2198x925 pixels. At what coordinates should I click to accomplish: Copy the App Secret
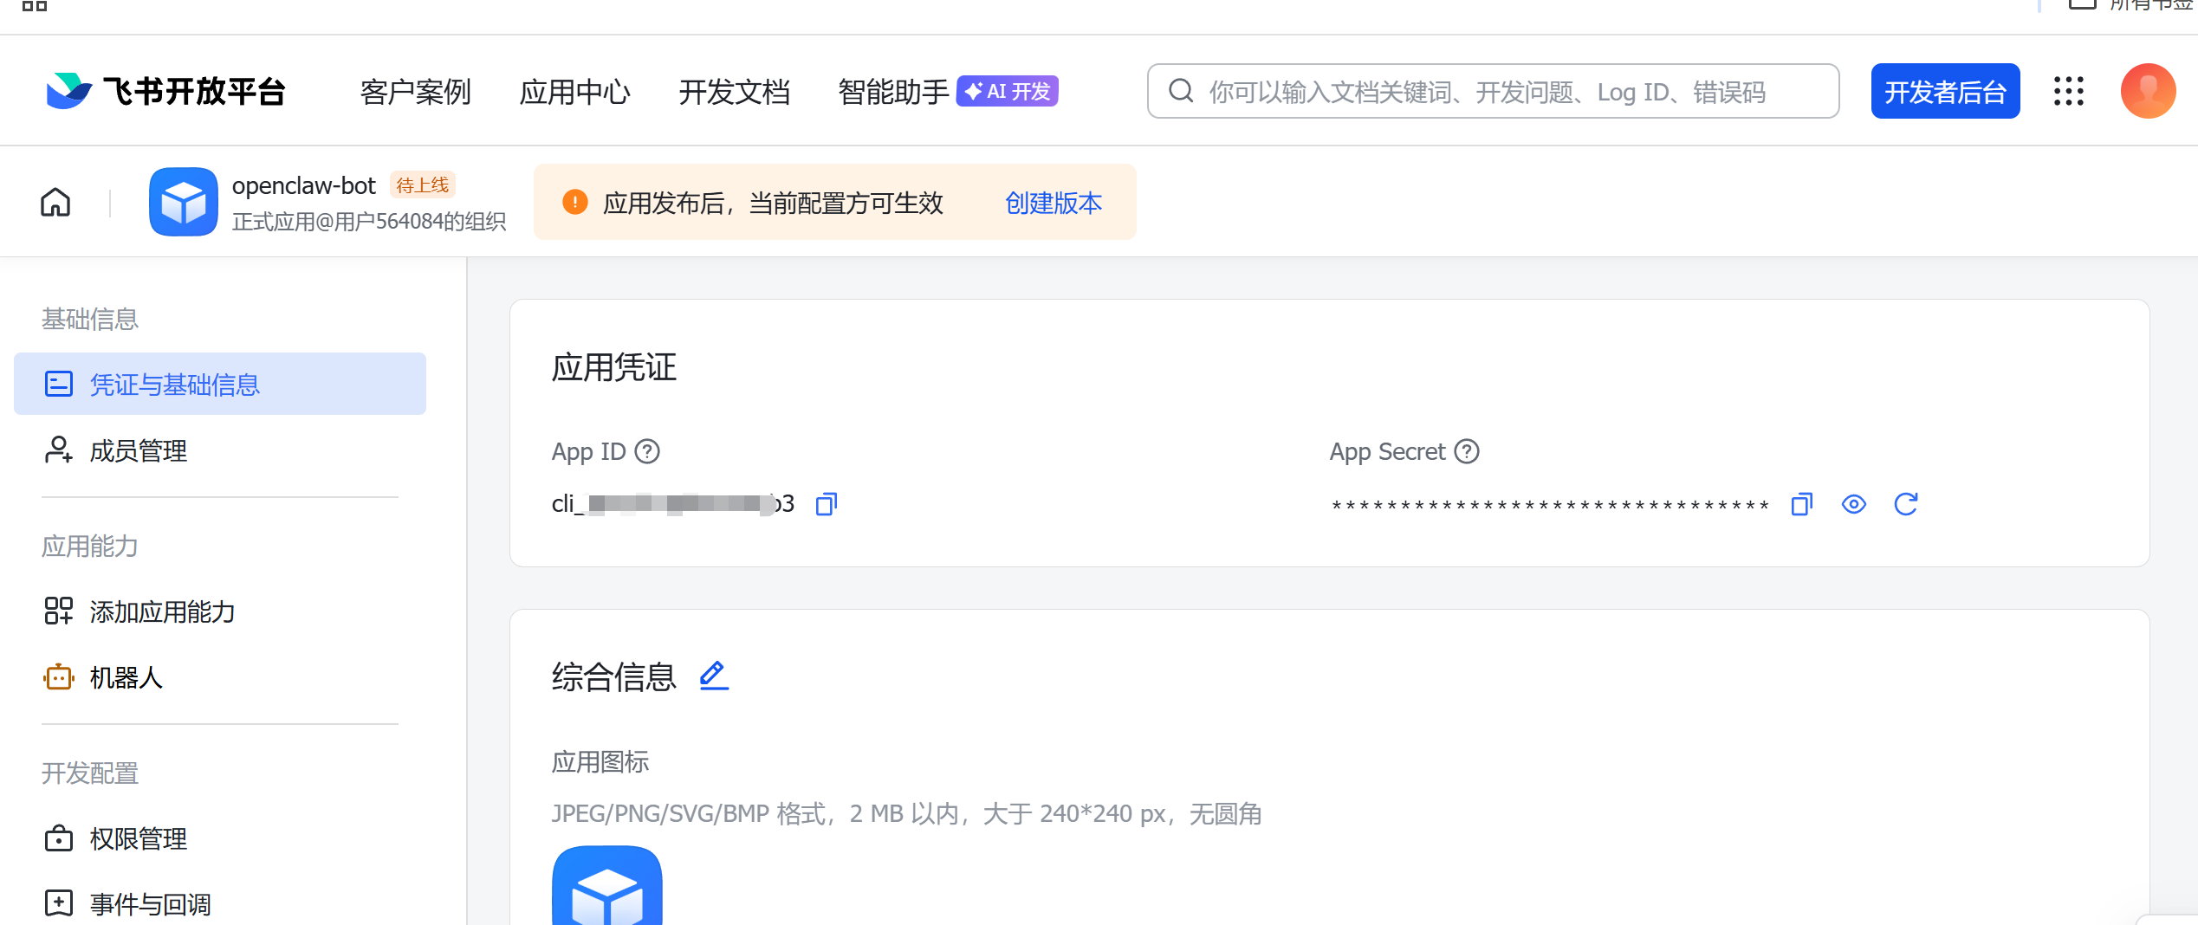1802,504
